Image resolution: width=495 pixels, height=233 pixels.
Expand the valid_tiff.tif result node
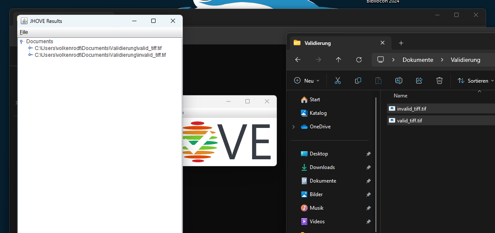30,48
